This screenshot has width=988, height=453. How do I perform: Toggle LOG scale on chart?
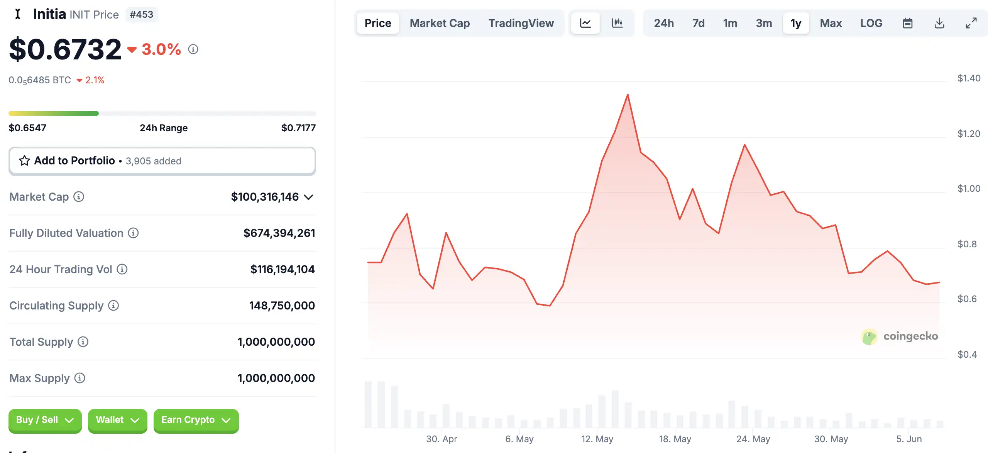(x=871, y=23)
